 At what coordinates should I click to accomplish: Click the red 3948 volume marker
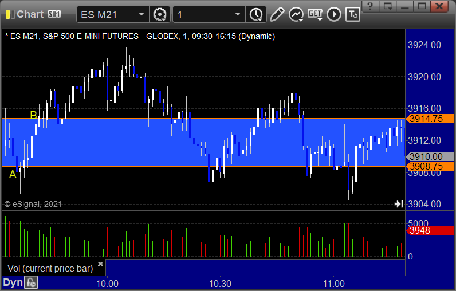pyautogui.click(x=430, y=230)
